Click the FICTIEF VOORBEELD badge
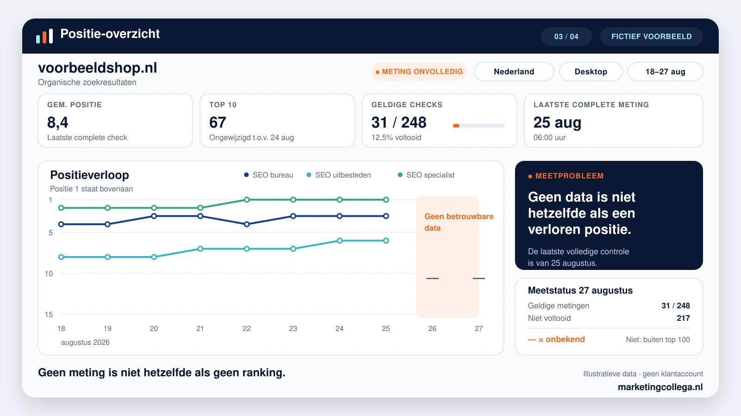 click(x=651, y=37)
